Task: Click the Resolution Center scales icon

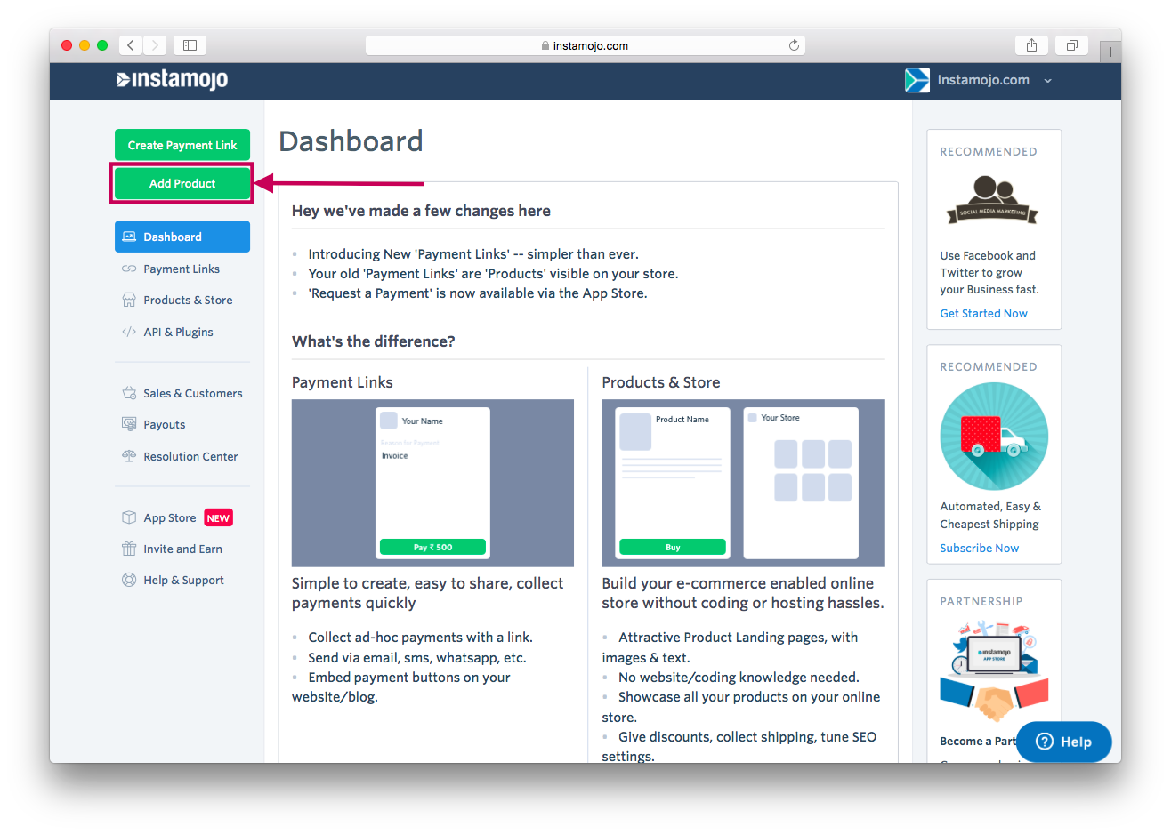Action: point(129,456)
